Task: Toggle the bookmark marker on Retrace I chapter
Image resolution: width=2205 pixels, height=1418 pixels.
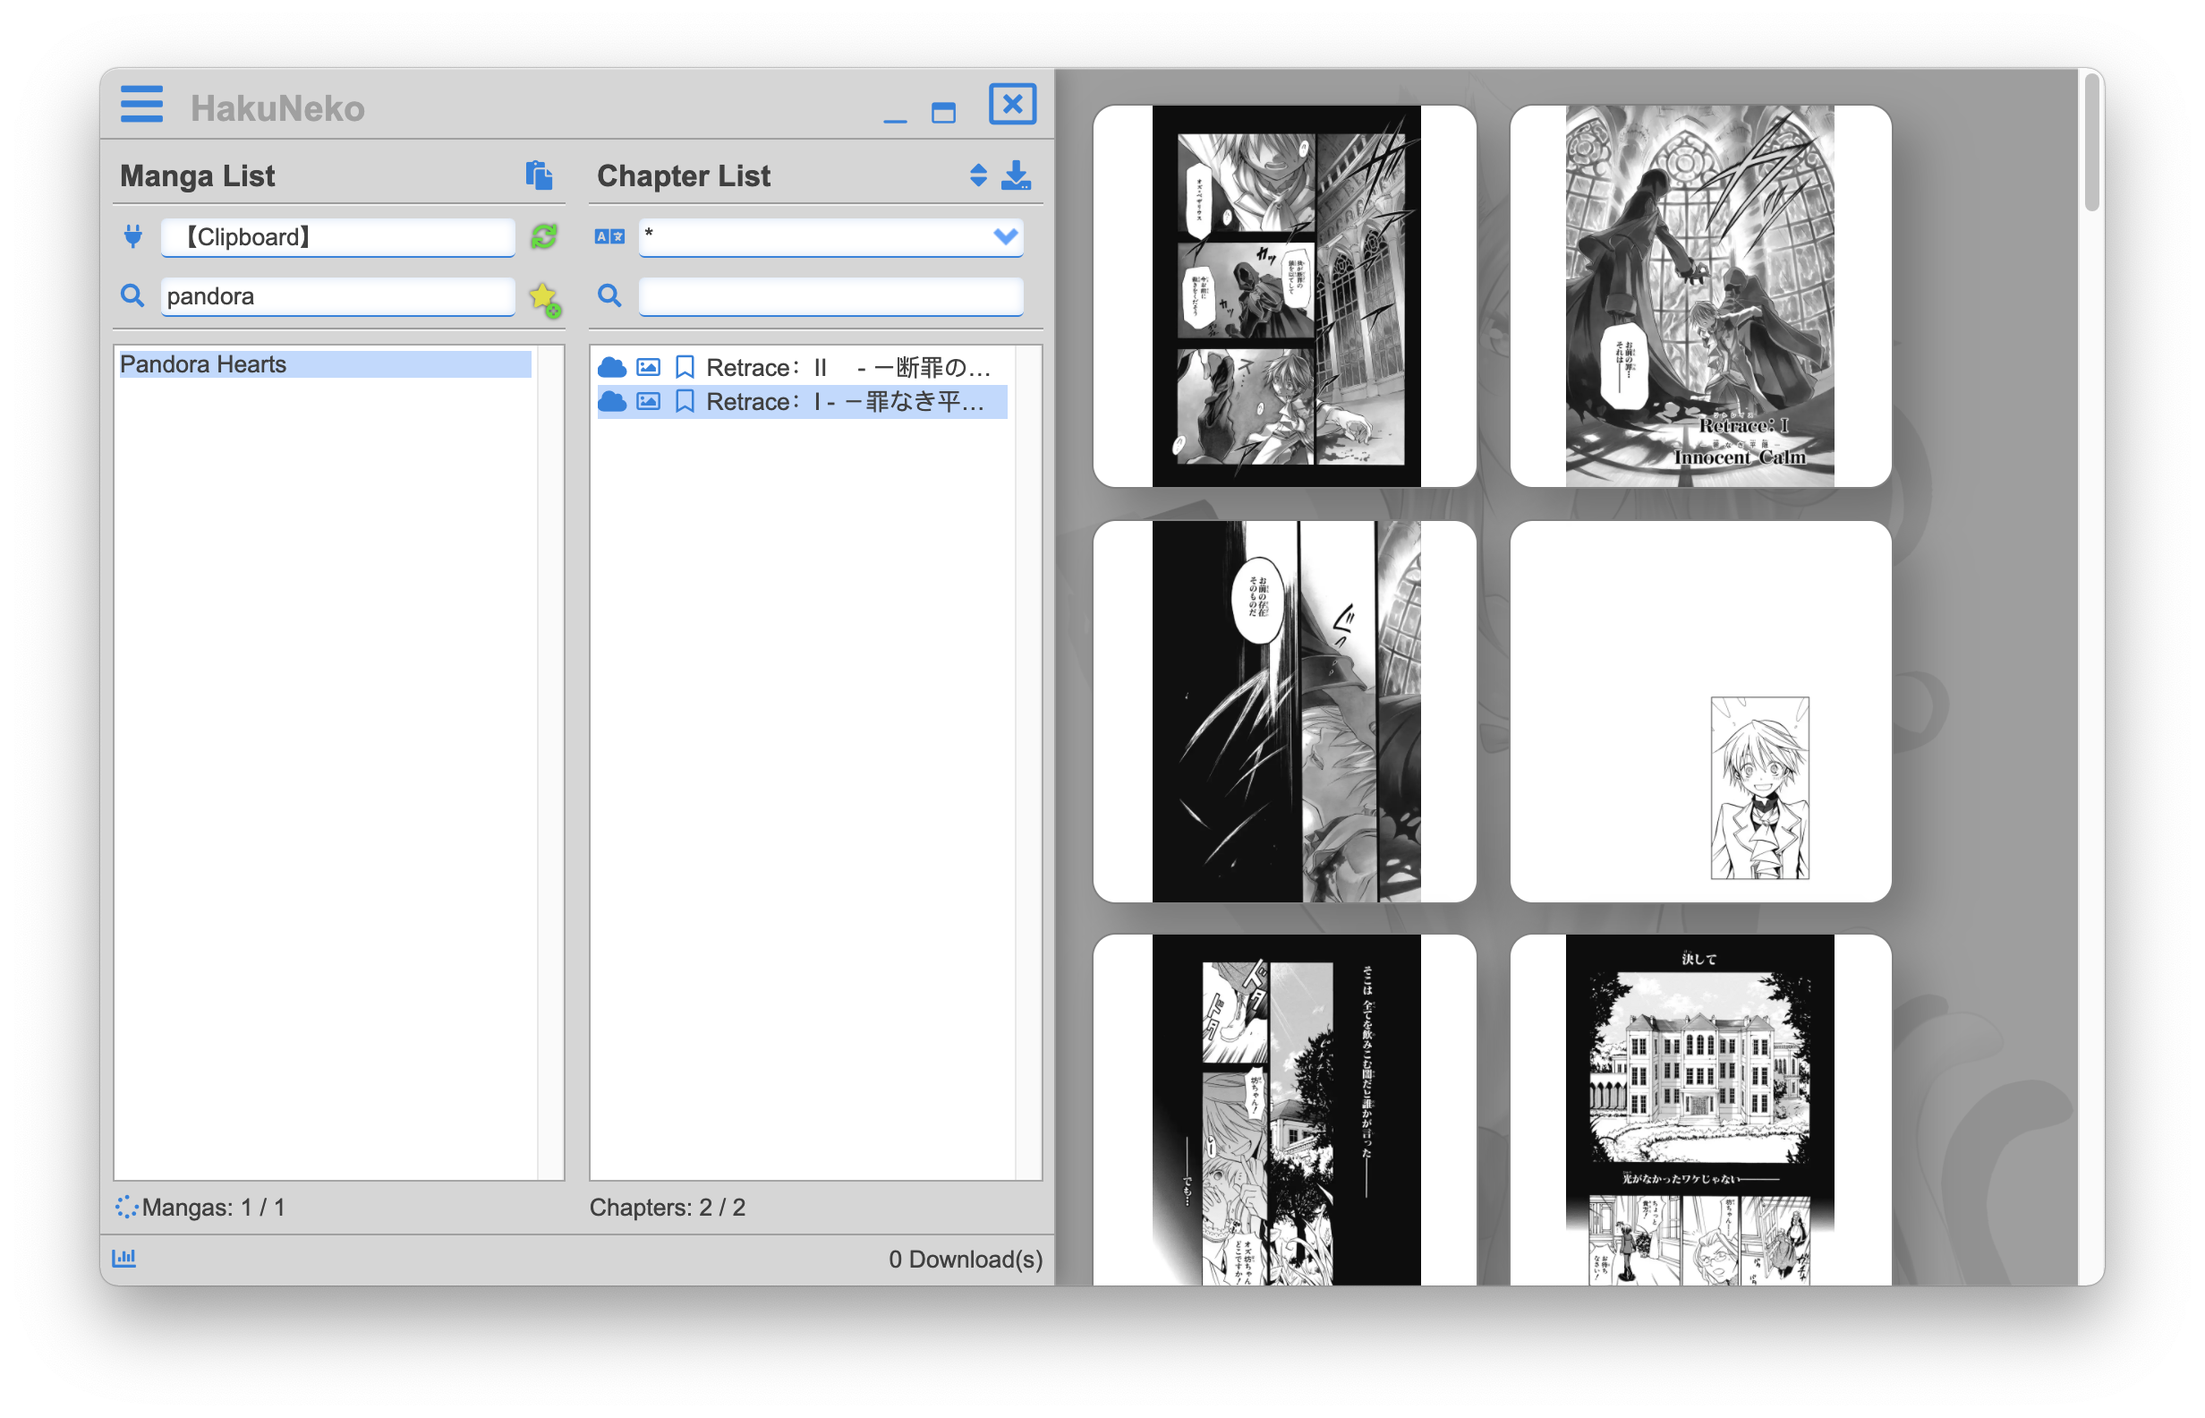Action: click(685, 401)
